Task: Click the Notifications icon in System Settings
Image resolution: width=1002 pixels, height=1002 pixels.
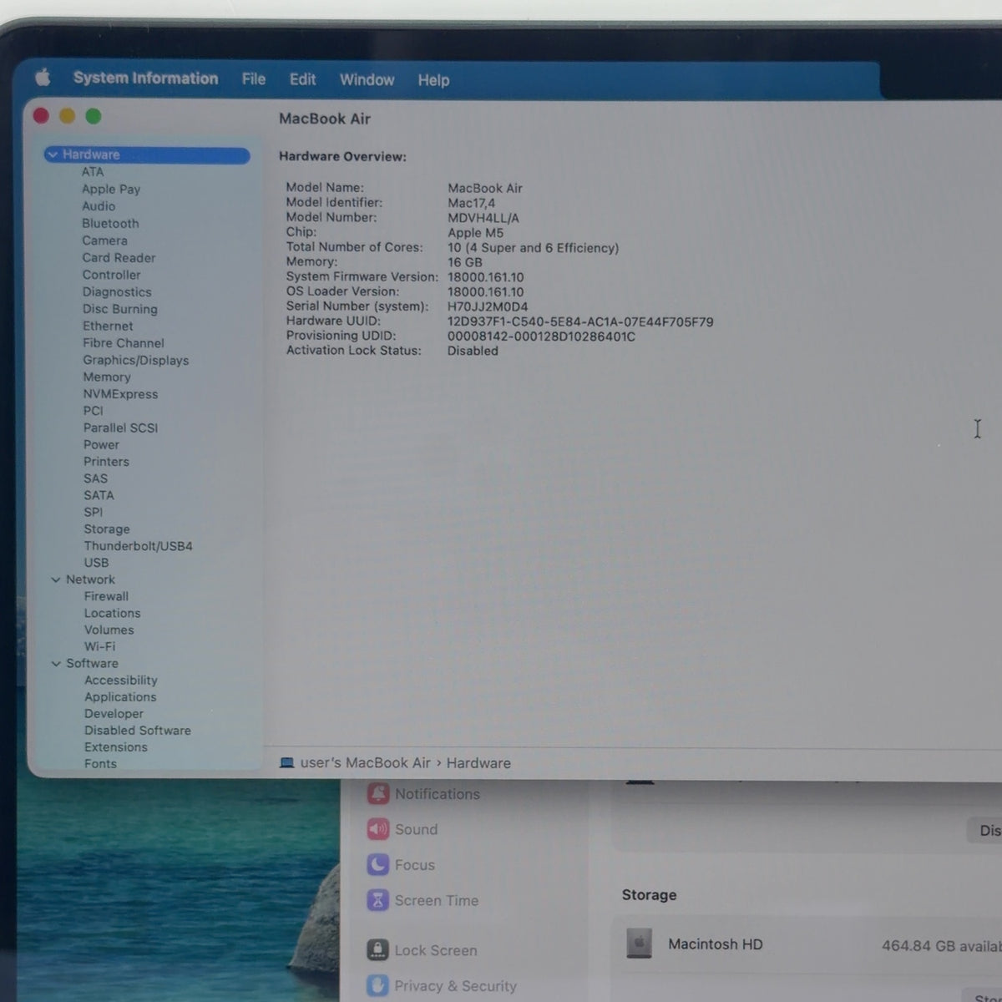Action: [378, 793]
